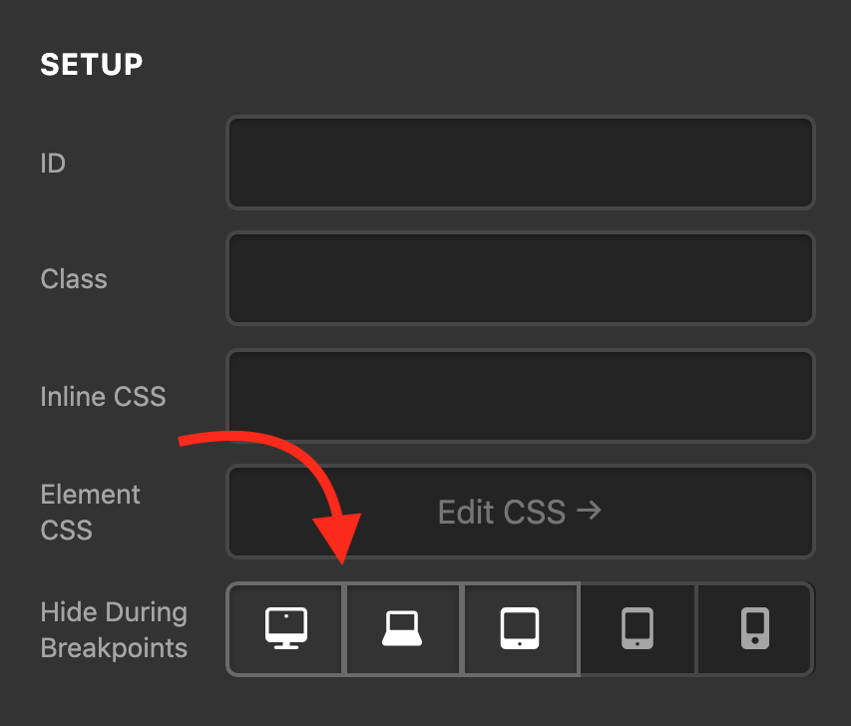Screen dimensions: 851x726
Task: Select the laptop breakpoint icon
Action: coord(402,628)
